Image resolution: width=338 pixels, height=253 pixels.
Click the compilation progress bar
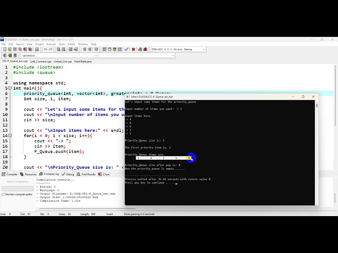pos(17,189)
